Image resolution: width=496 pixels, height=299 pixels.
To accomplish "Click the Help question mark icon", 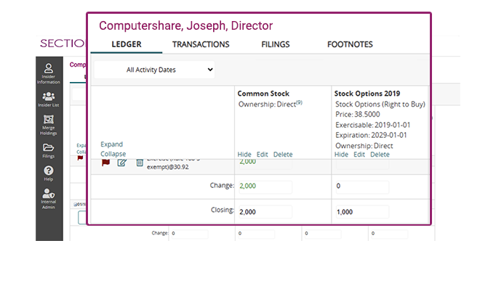I will (49, 173).
